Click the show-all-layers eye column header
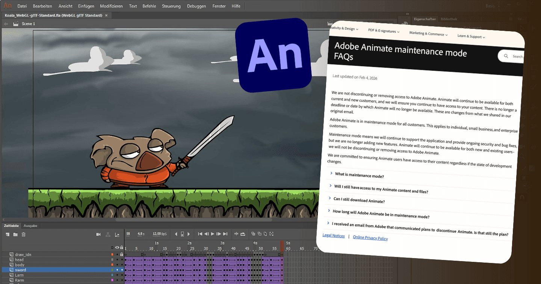The image size is (541, 284). click(x=117, y=248)
